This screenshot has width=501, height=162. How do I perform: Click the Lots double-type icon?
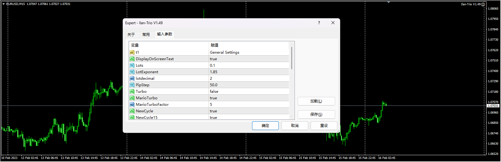point(132,65)
